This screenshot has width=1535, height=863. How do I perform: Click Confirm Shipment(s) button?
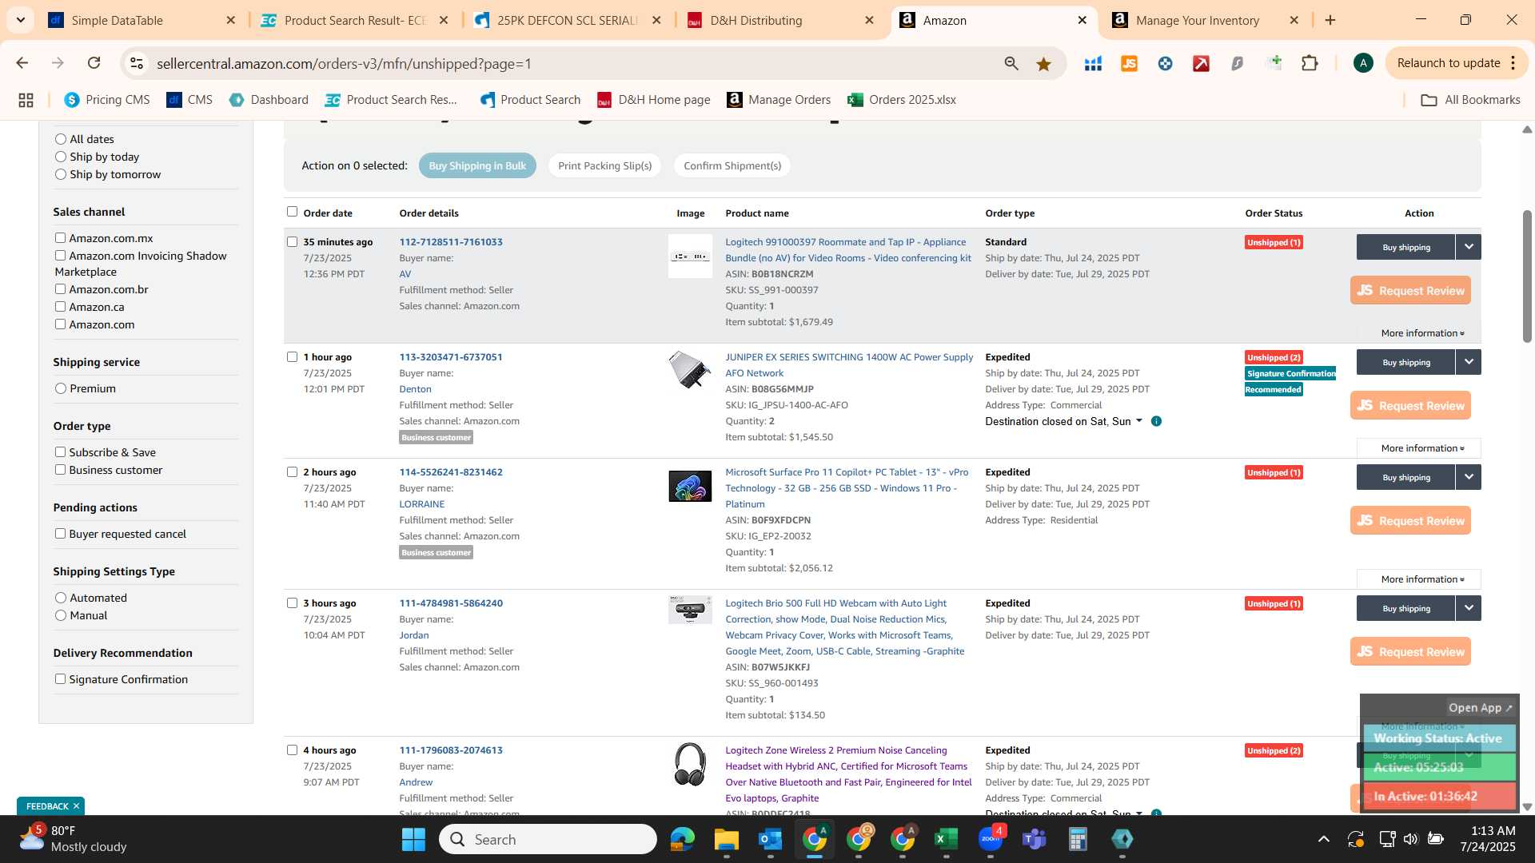point(732,165)
